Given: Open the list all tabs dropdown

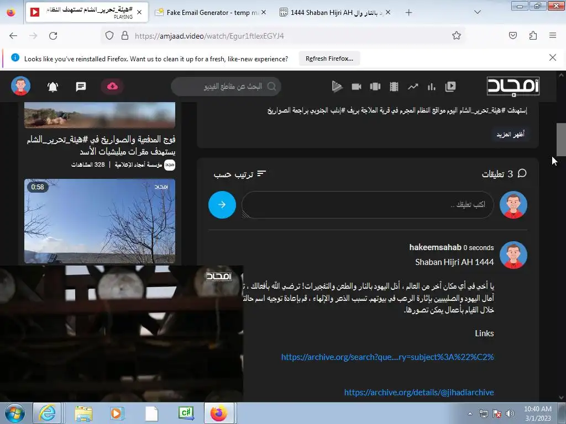Looking at the screenshot, I should coord(477,12).
